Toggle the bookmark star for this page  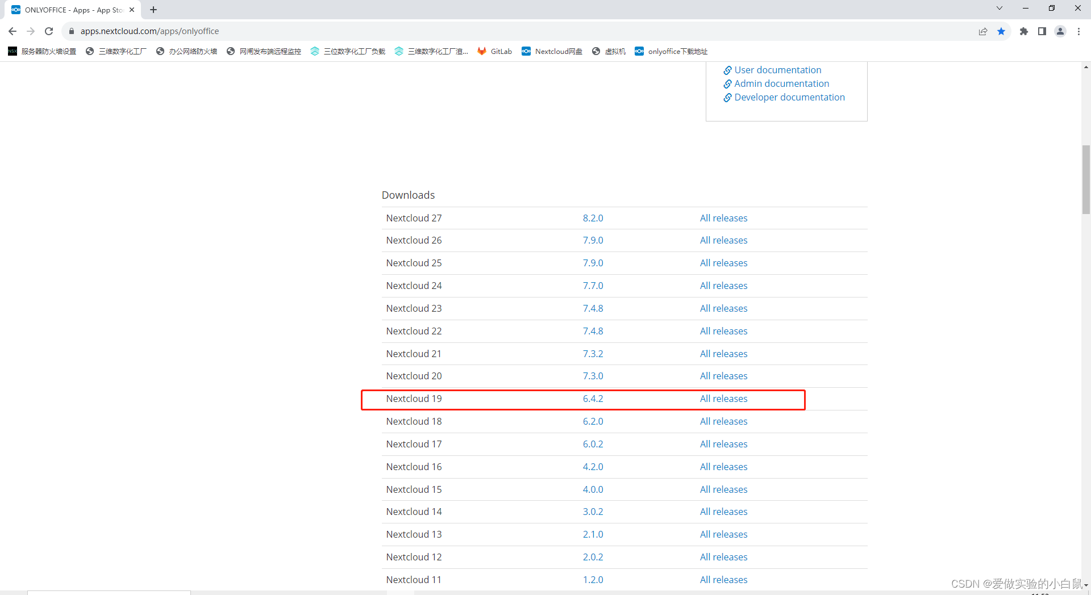(1001, 31)
